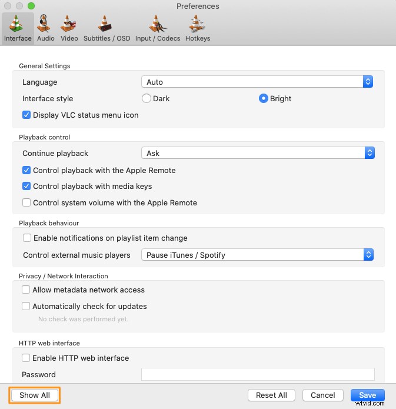Open the Continue playback dropdown showing Ask

click(x=258, y=153)
